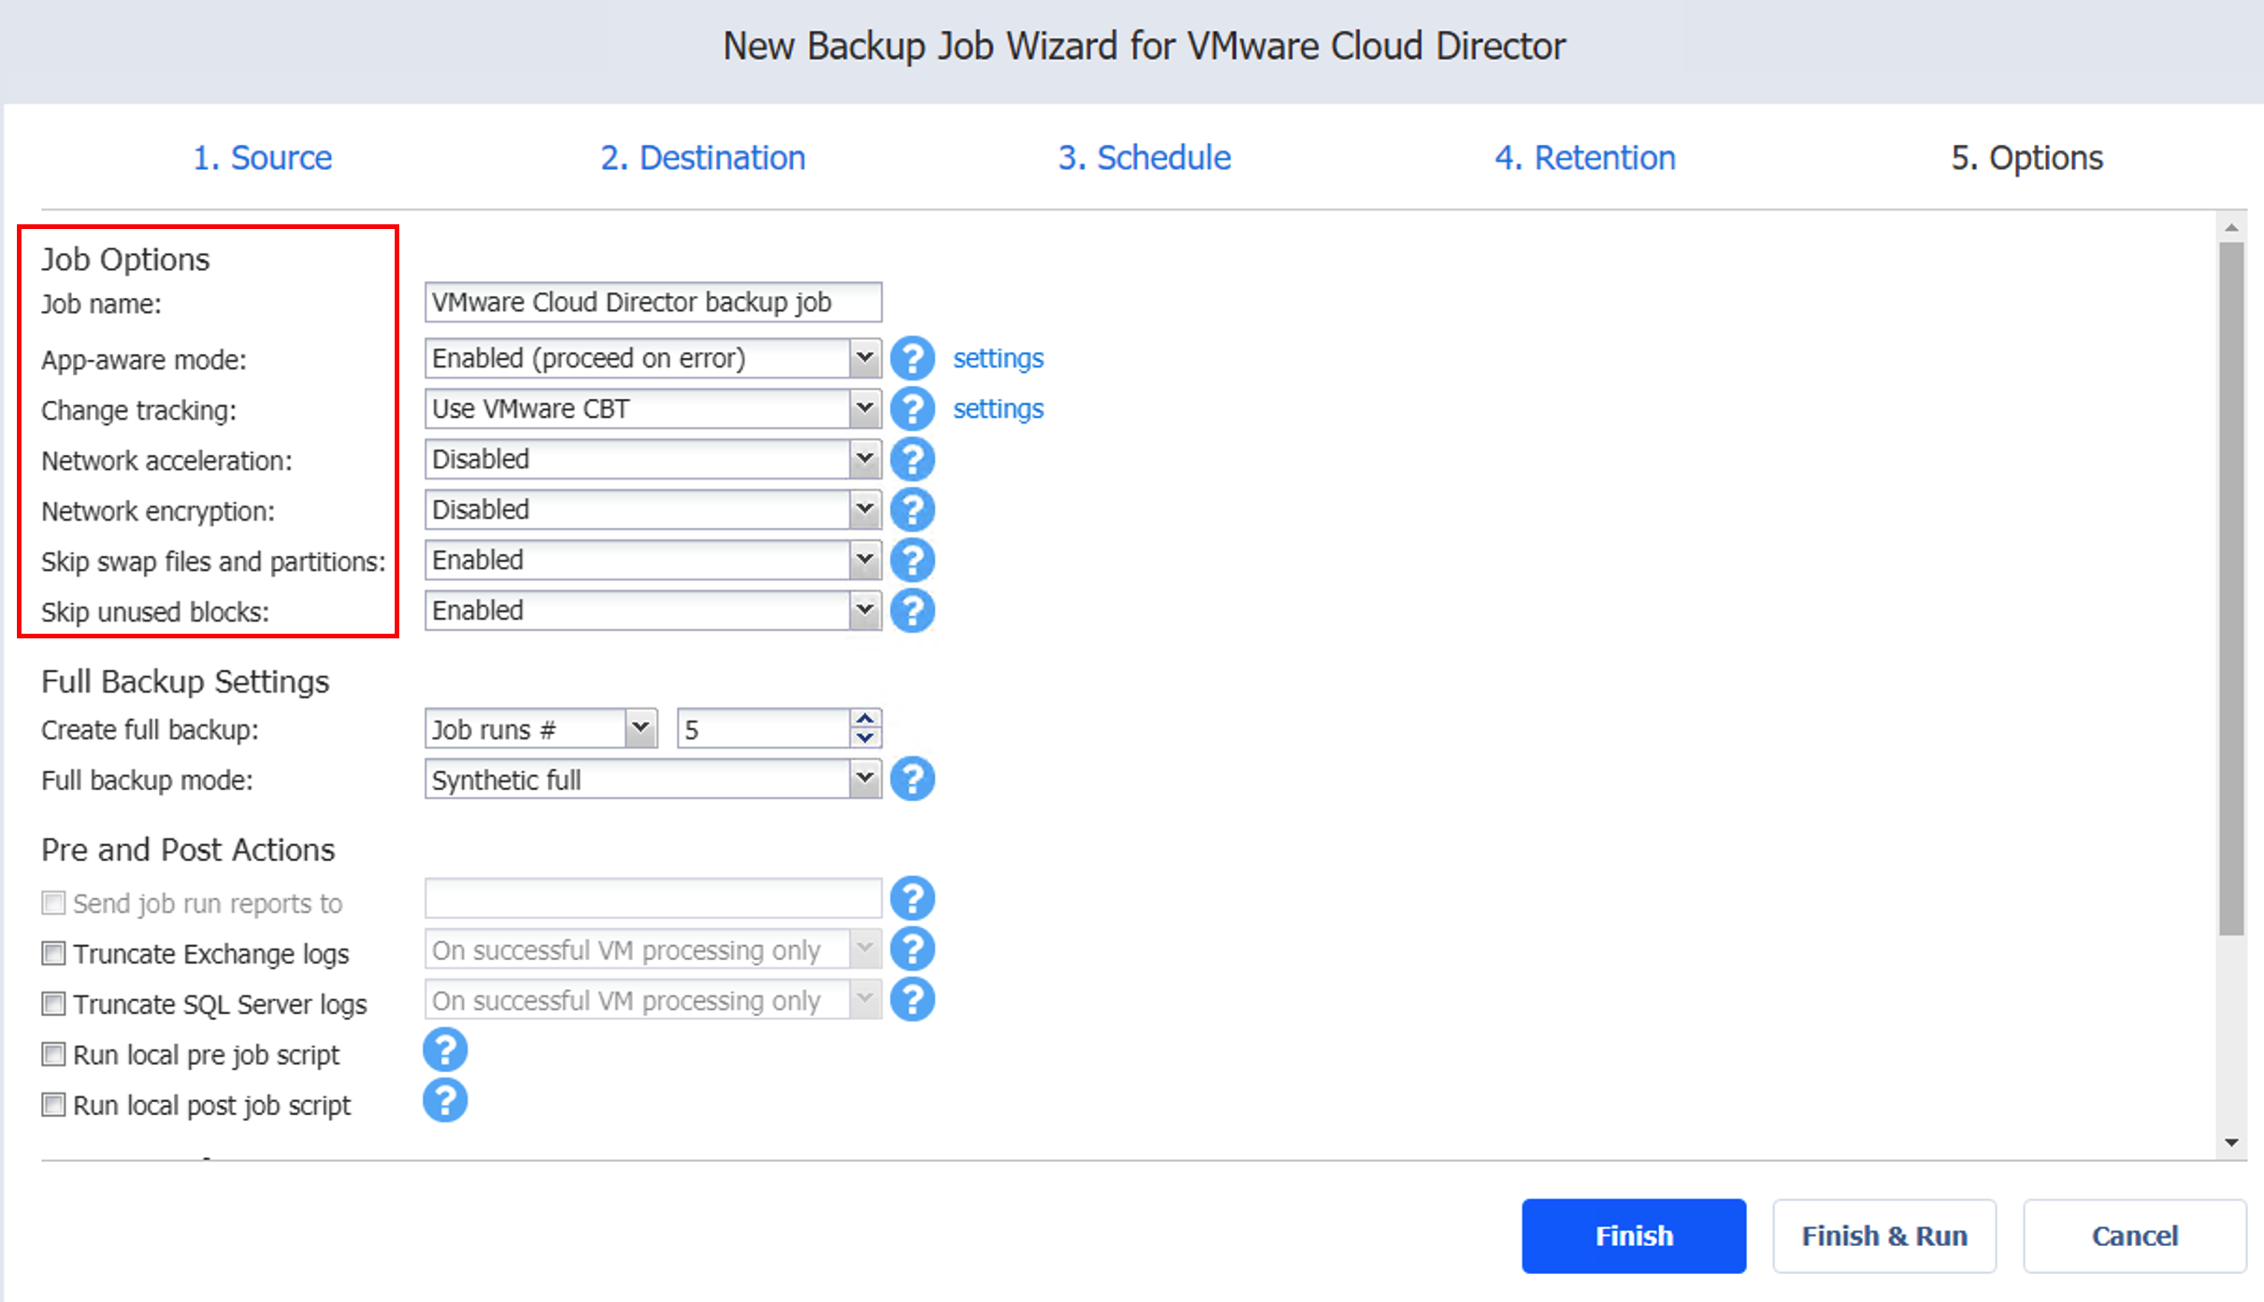Click the job runs number field
The width and height of the screenshot is (2264, 1302).
point(765,729)
